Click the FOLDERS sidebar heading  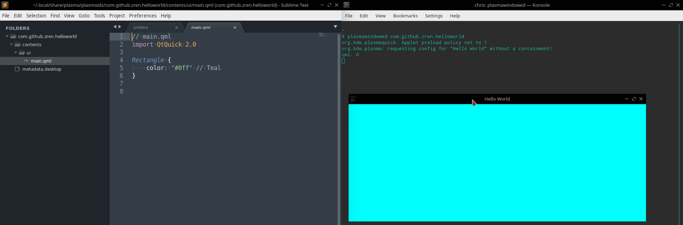pos(17,28)
